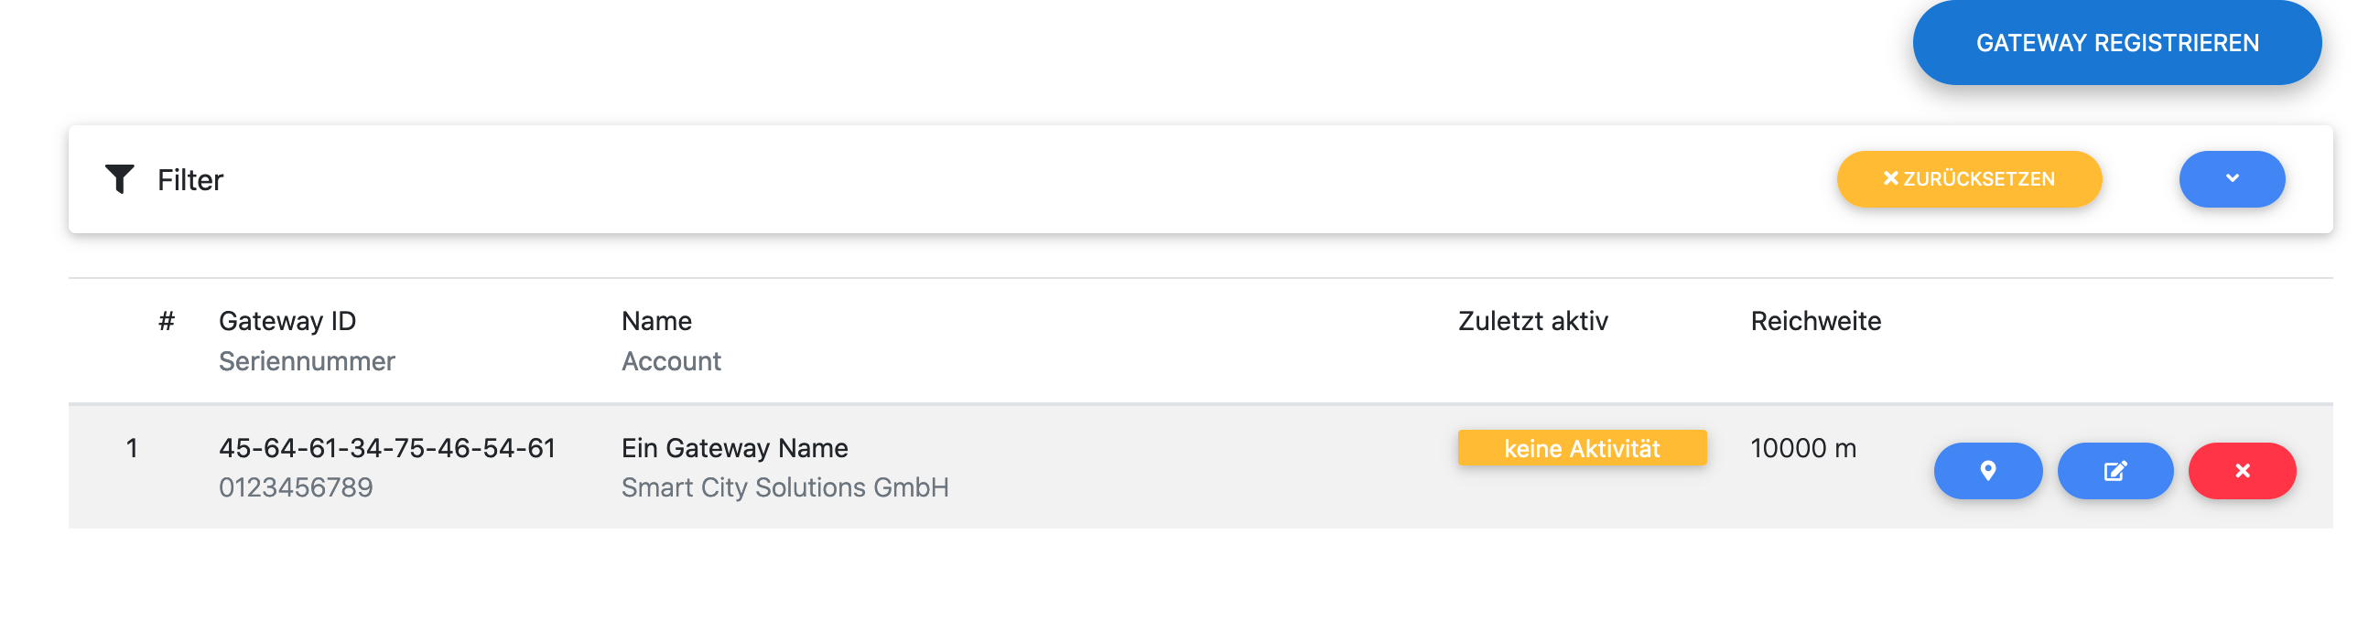Image resolution: width=2358 pixels, height=620 pixels.
Task: Click the Zuletzt aktiv column header
Action: coord(1532,321)
